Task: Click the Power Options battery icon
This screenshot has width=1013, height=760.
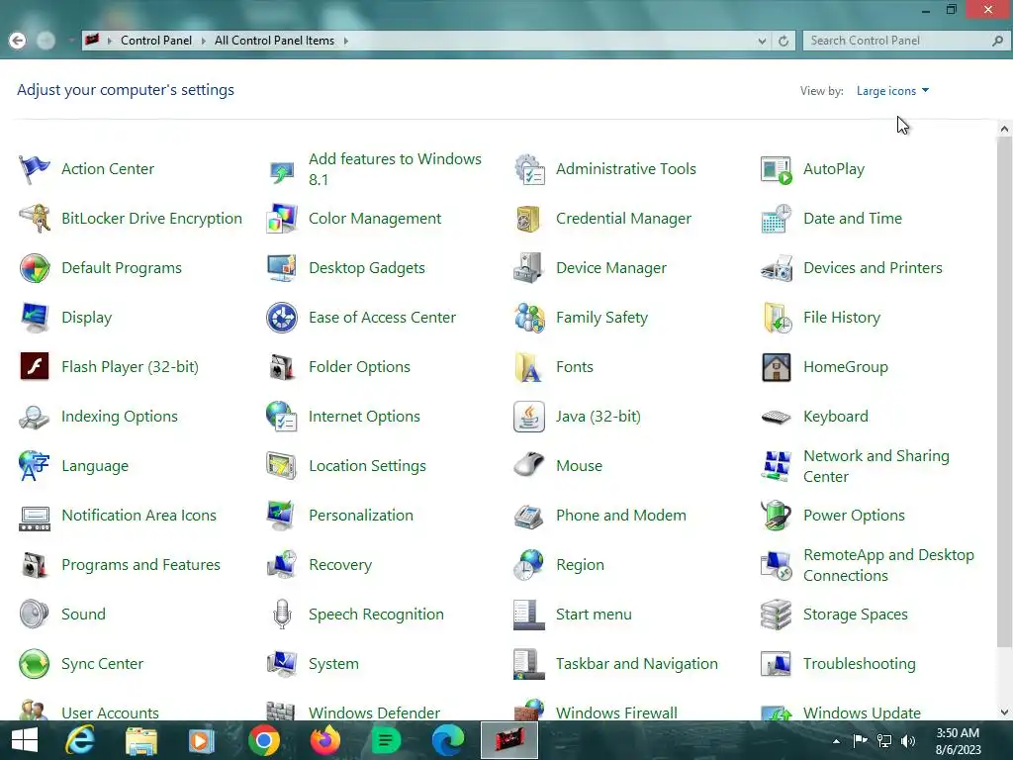Action: coord(777,516)
